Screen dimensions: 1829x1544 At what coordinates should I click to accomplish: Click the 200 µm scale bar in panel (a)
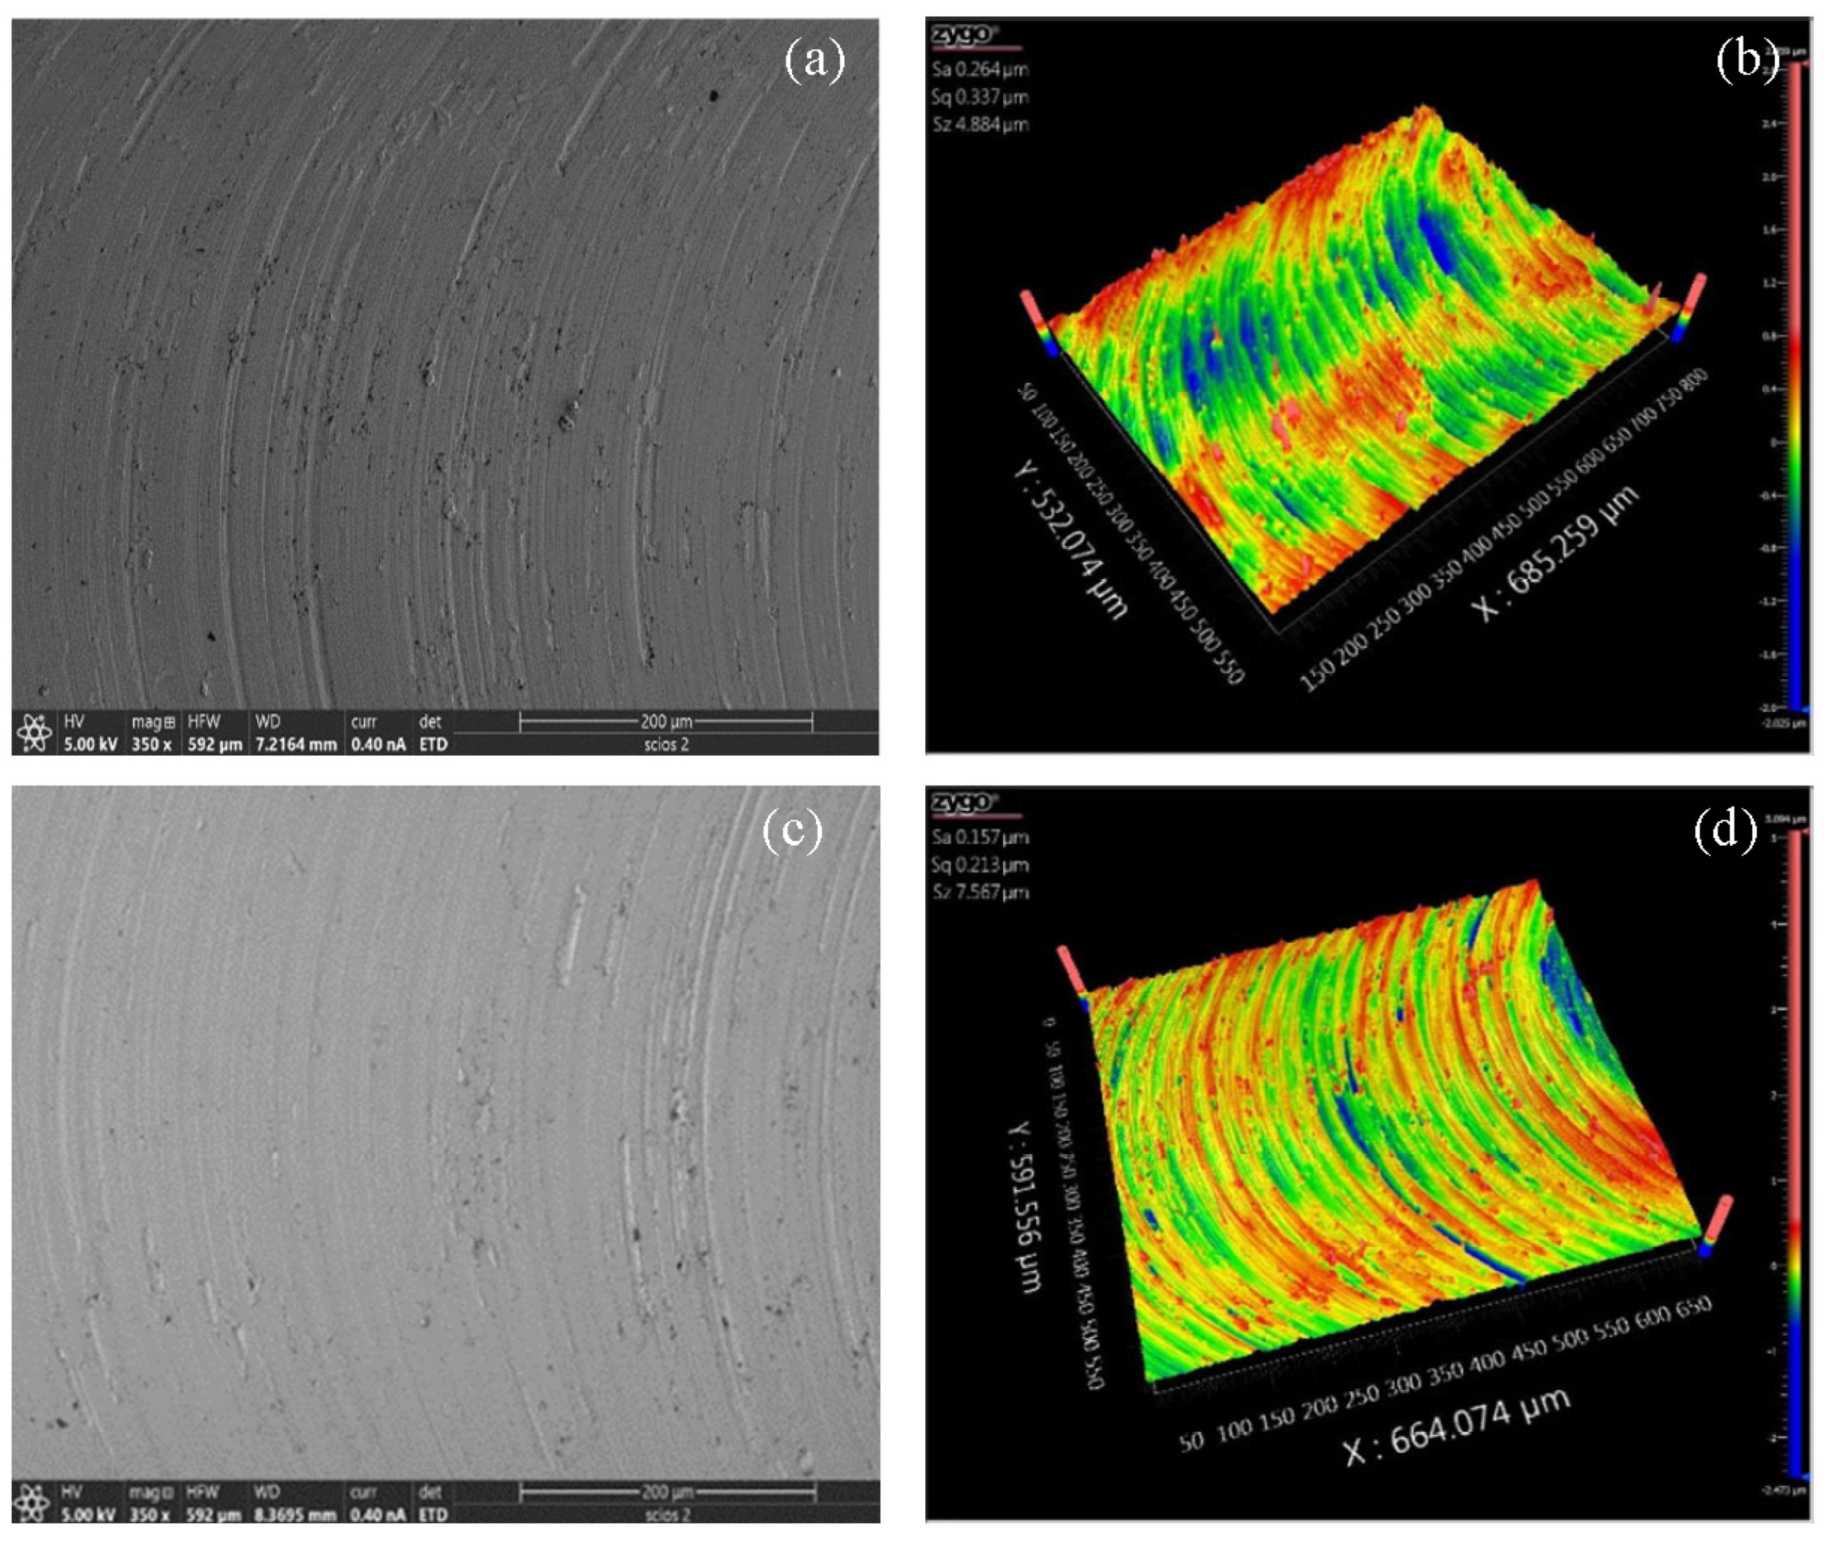point(666,722)
